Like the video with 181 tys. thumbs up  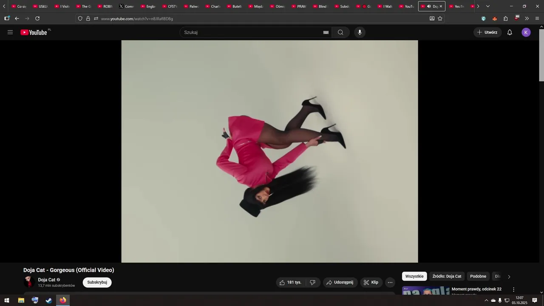(x=290, y=282)
